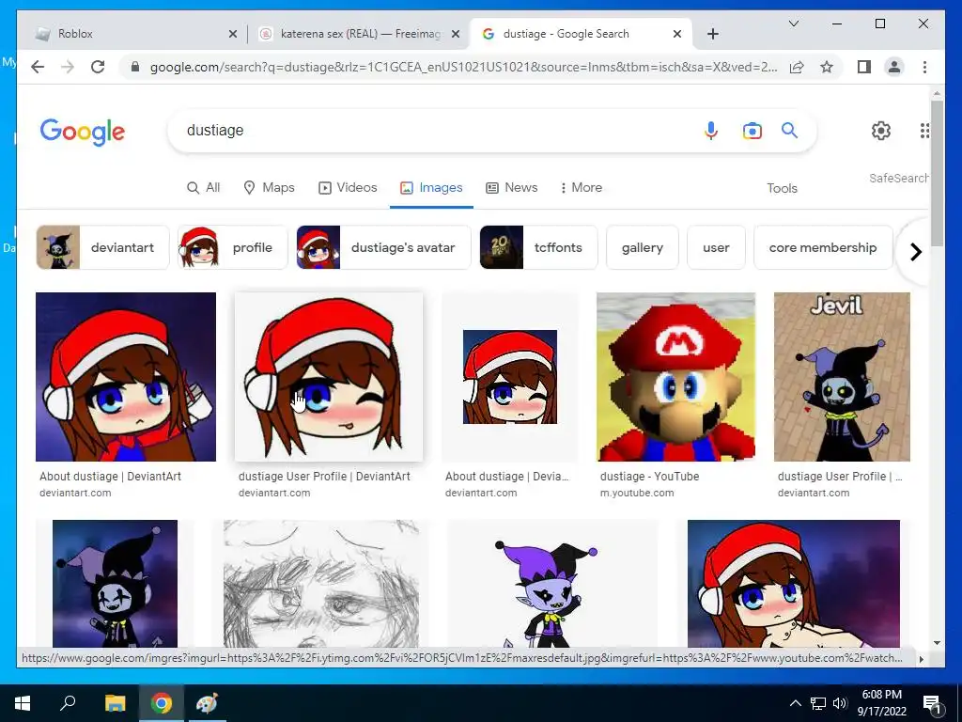Select the user suggestion chip

coord(716,247)
